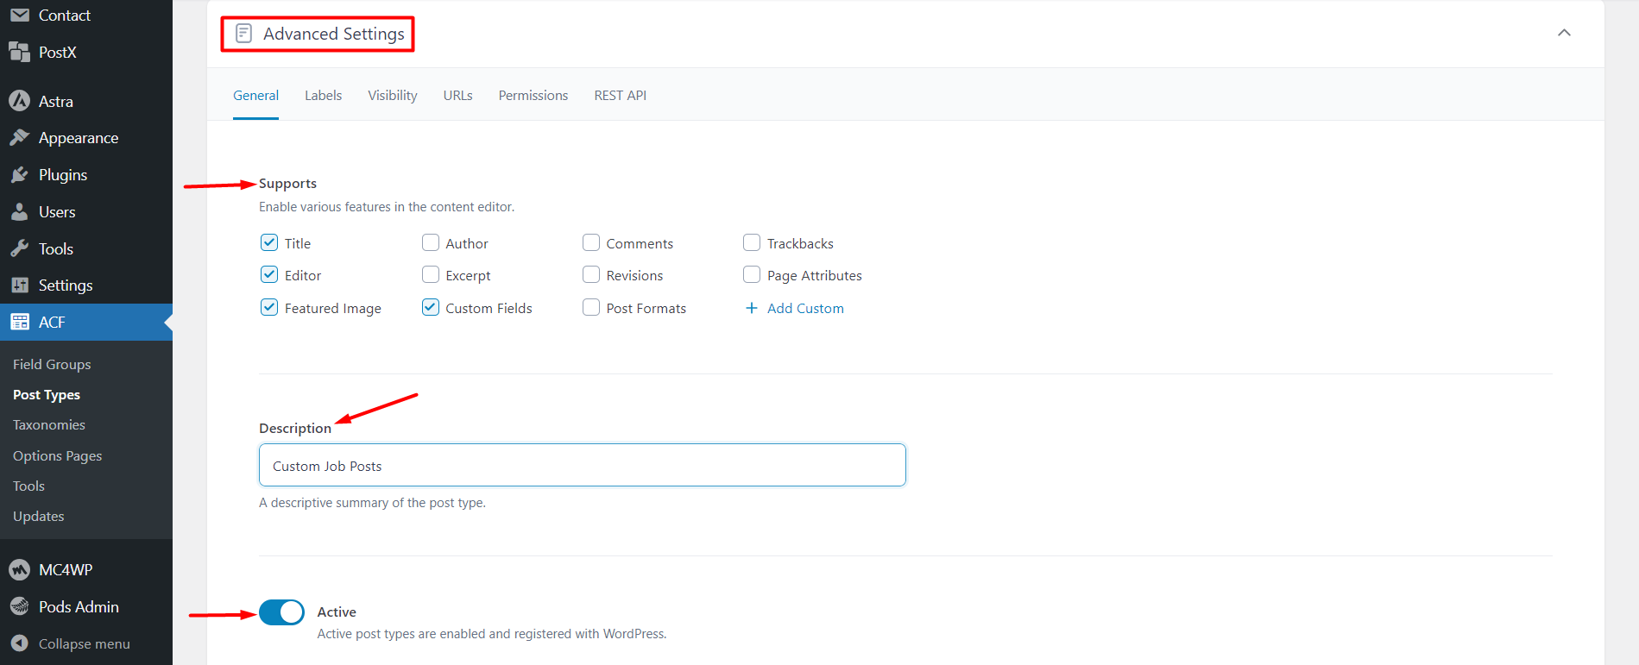Image resolution: width=1639 pixels, height=665 pixels.
Task: Open the Contact menu item
Action: (x=86, y=15)
